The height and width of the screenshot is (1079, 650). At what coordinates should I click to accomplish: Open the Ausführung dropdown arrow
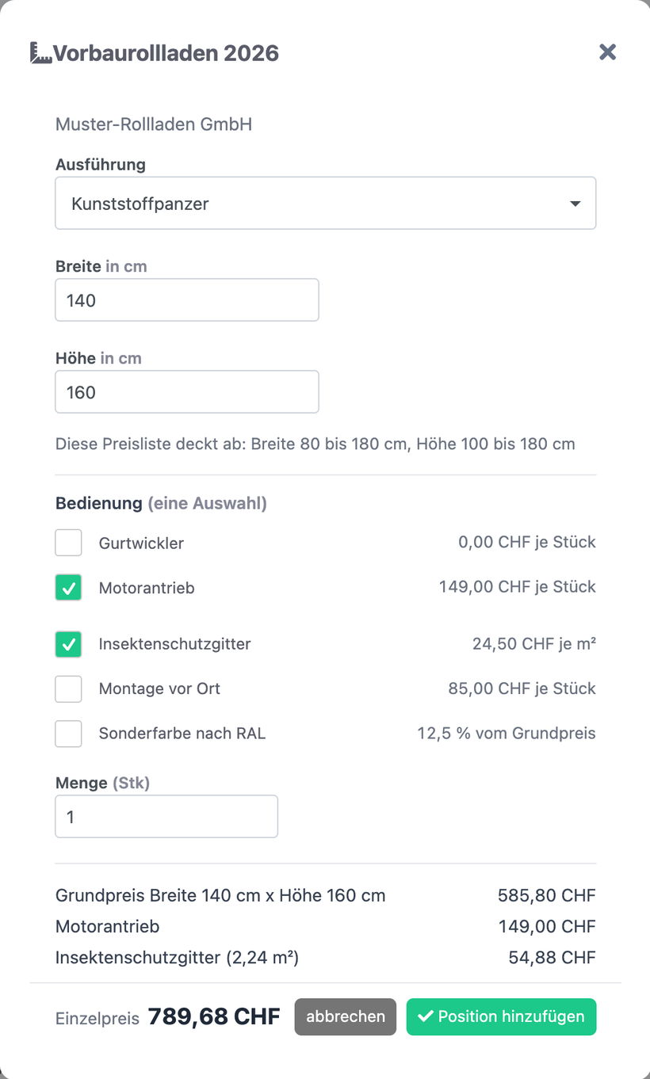(575, 204)
